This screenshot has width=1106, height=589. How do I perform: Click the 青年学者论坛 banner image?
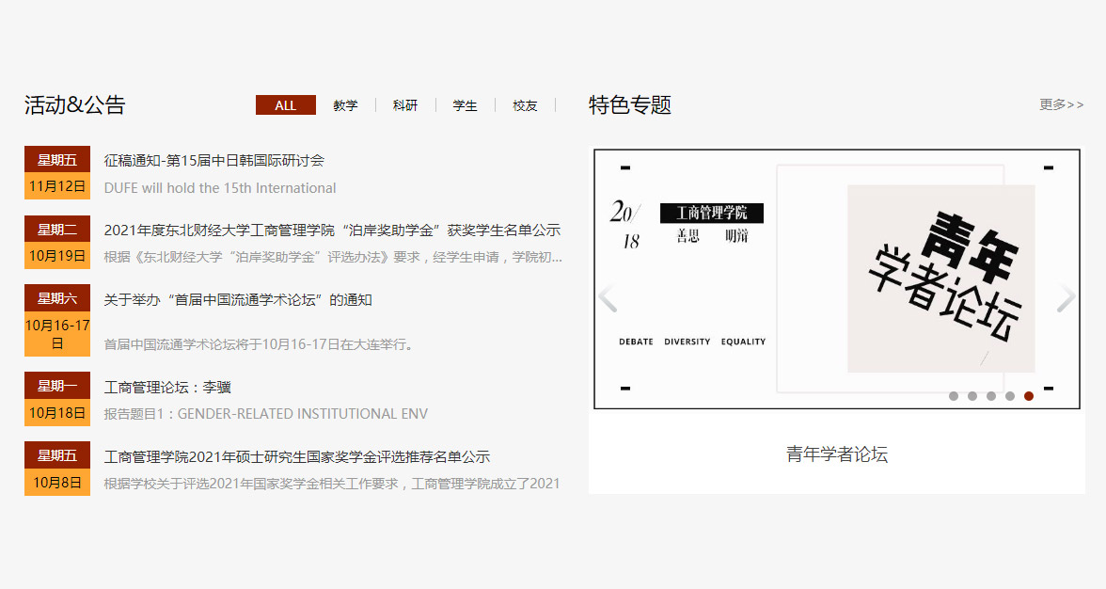836,279
